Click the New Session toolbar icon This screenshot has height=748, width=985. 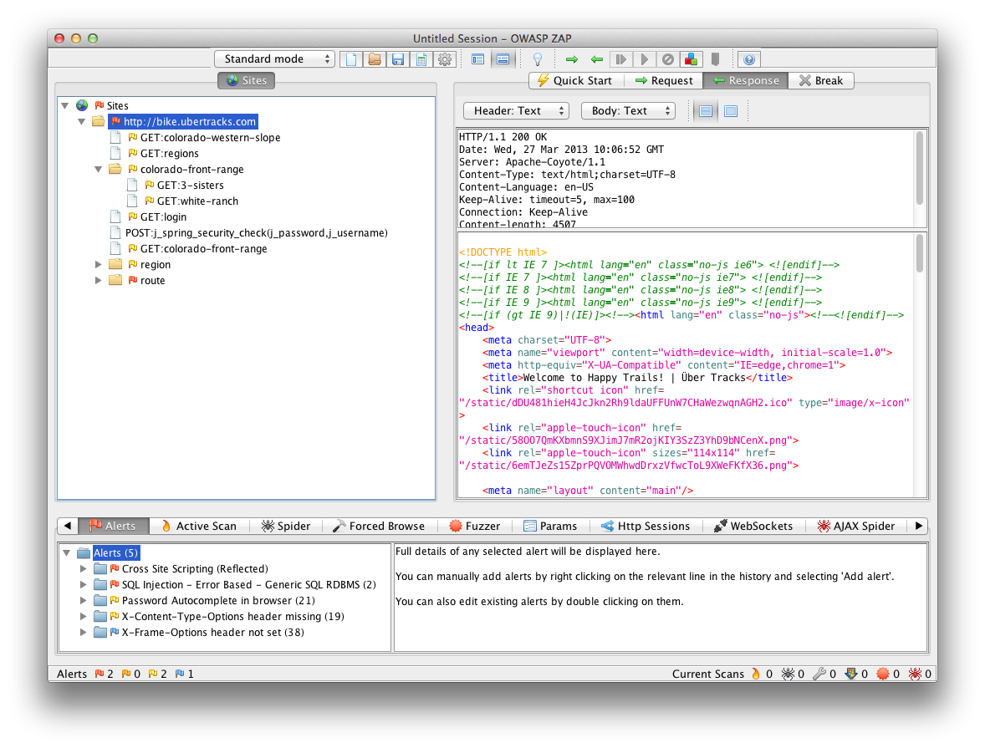click(351, 59)
